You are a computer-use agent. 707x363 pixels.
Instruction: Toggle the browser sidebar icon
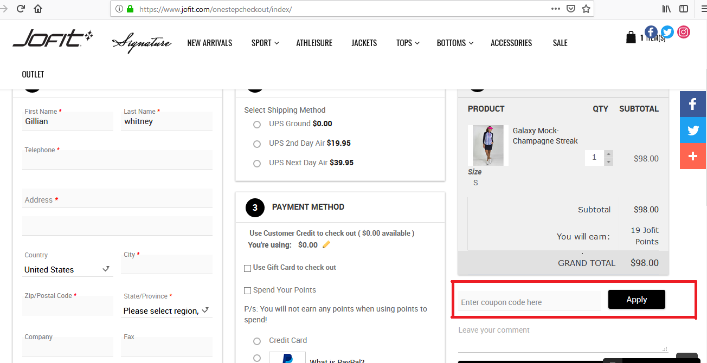pos(684,9)
